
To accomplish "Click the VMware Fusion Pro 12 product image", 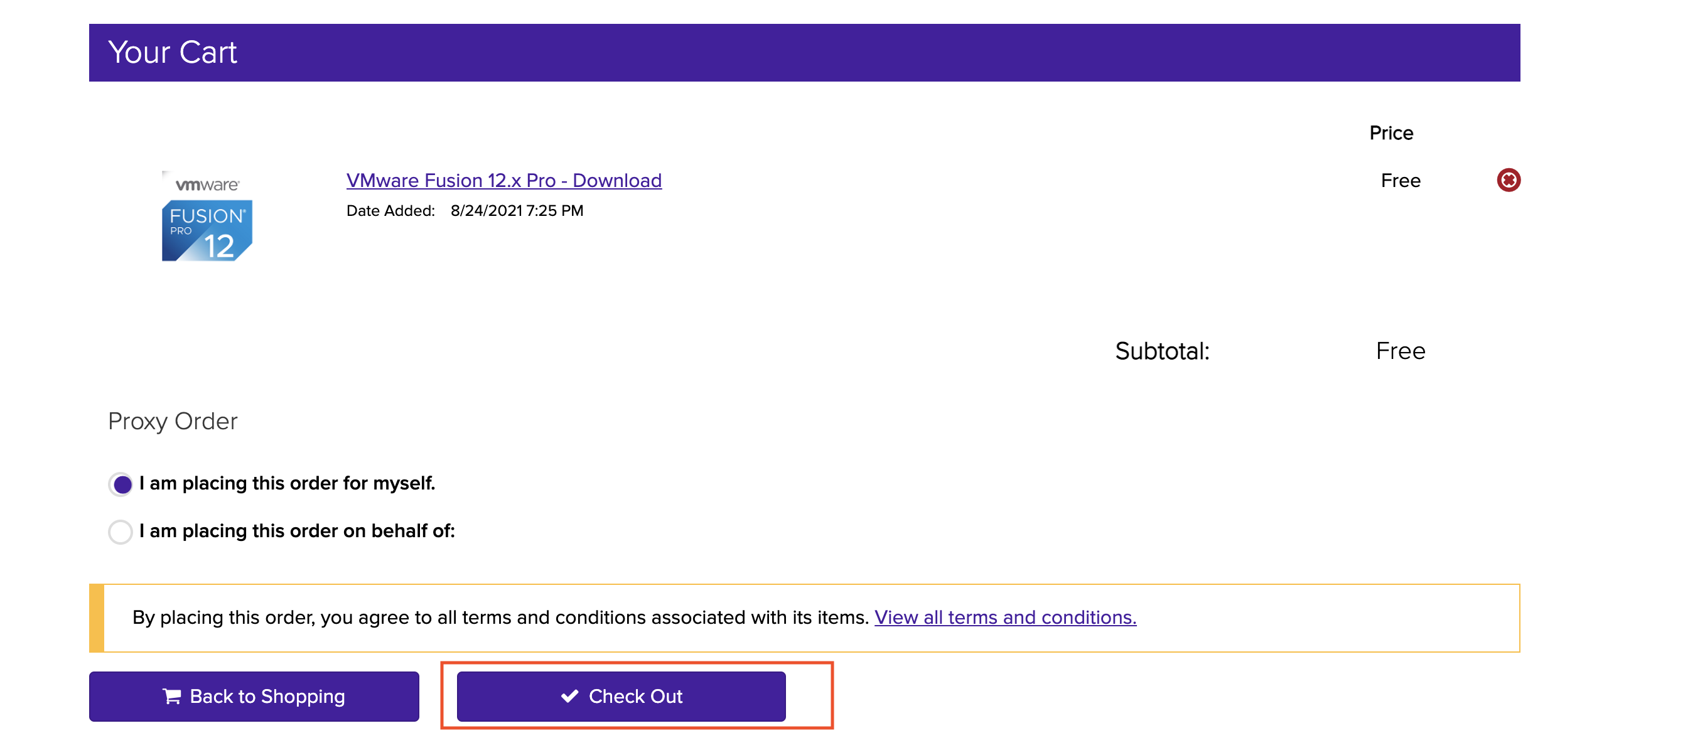I will (207, 217).
